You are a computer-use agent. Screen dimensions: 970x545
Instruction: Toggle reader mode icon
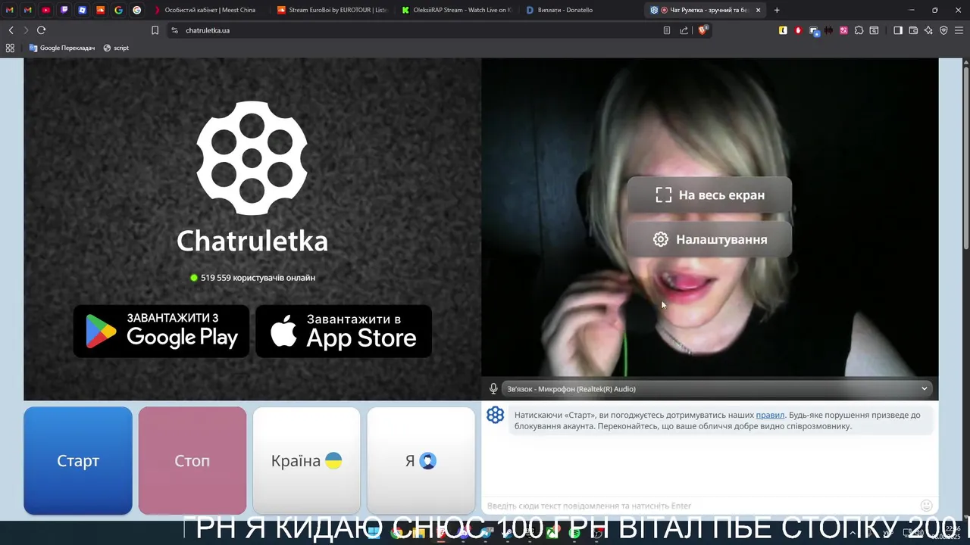pyautogui.click(x=667, y=30)
